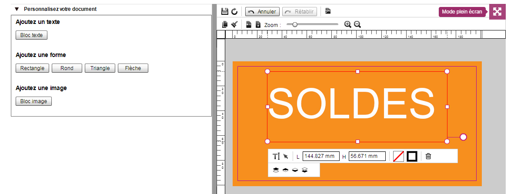Click the zoom in magnifier icon
Viewport: 524px width, 194px height.
(347, 25)
